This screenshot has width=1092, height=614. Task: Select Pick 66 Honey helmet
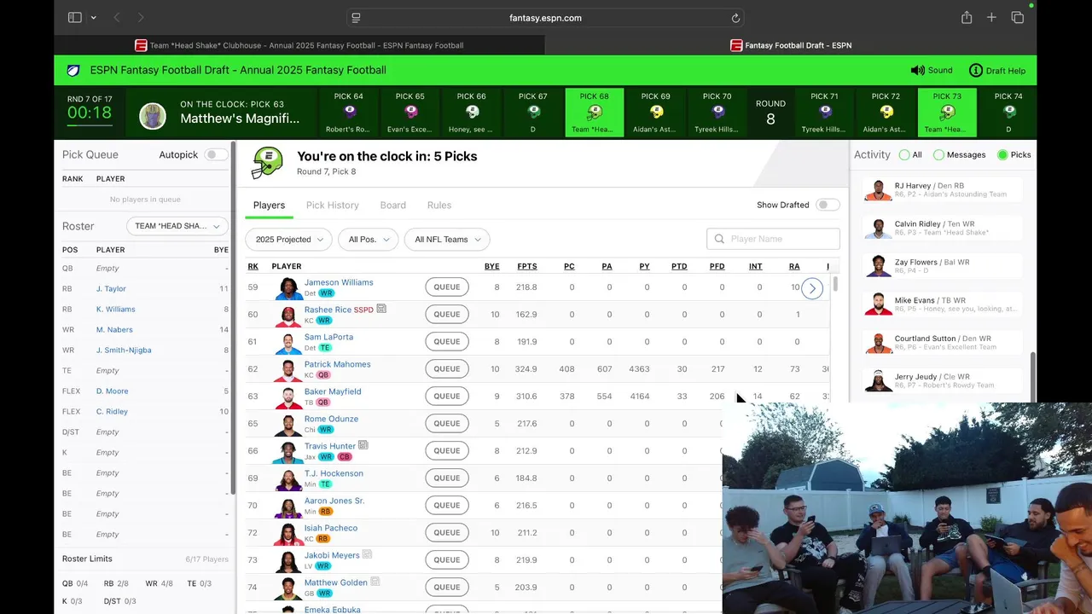click(x=472, y=112)
